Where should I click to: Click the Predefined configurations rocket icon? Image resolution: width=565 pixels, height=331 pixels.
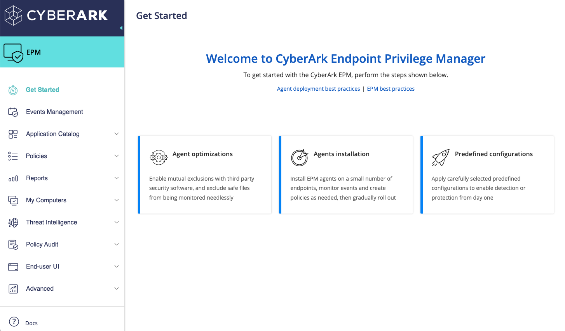point(441,157)
